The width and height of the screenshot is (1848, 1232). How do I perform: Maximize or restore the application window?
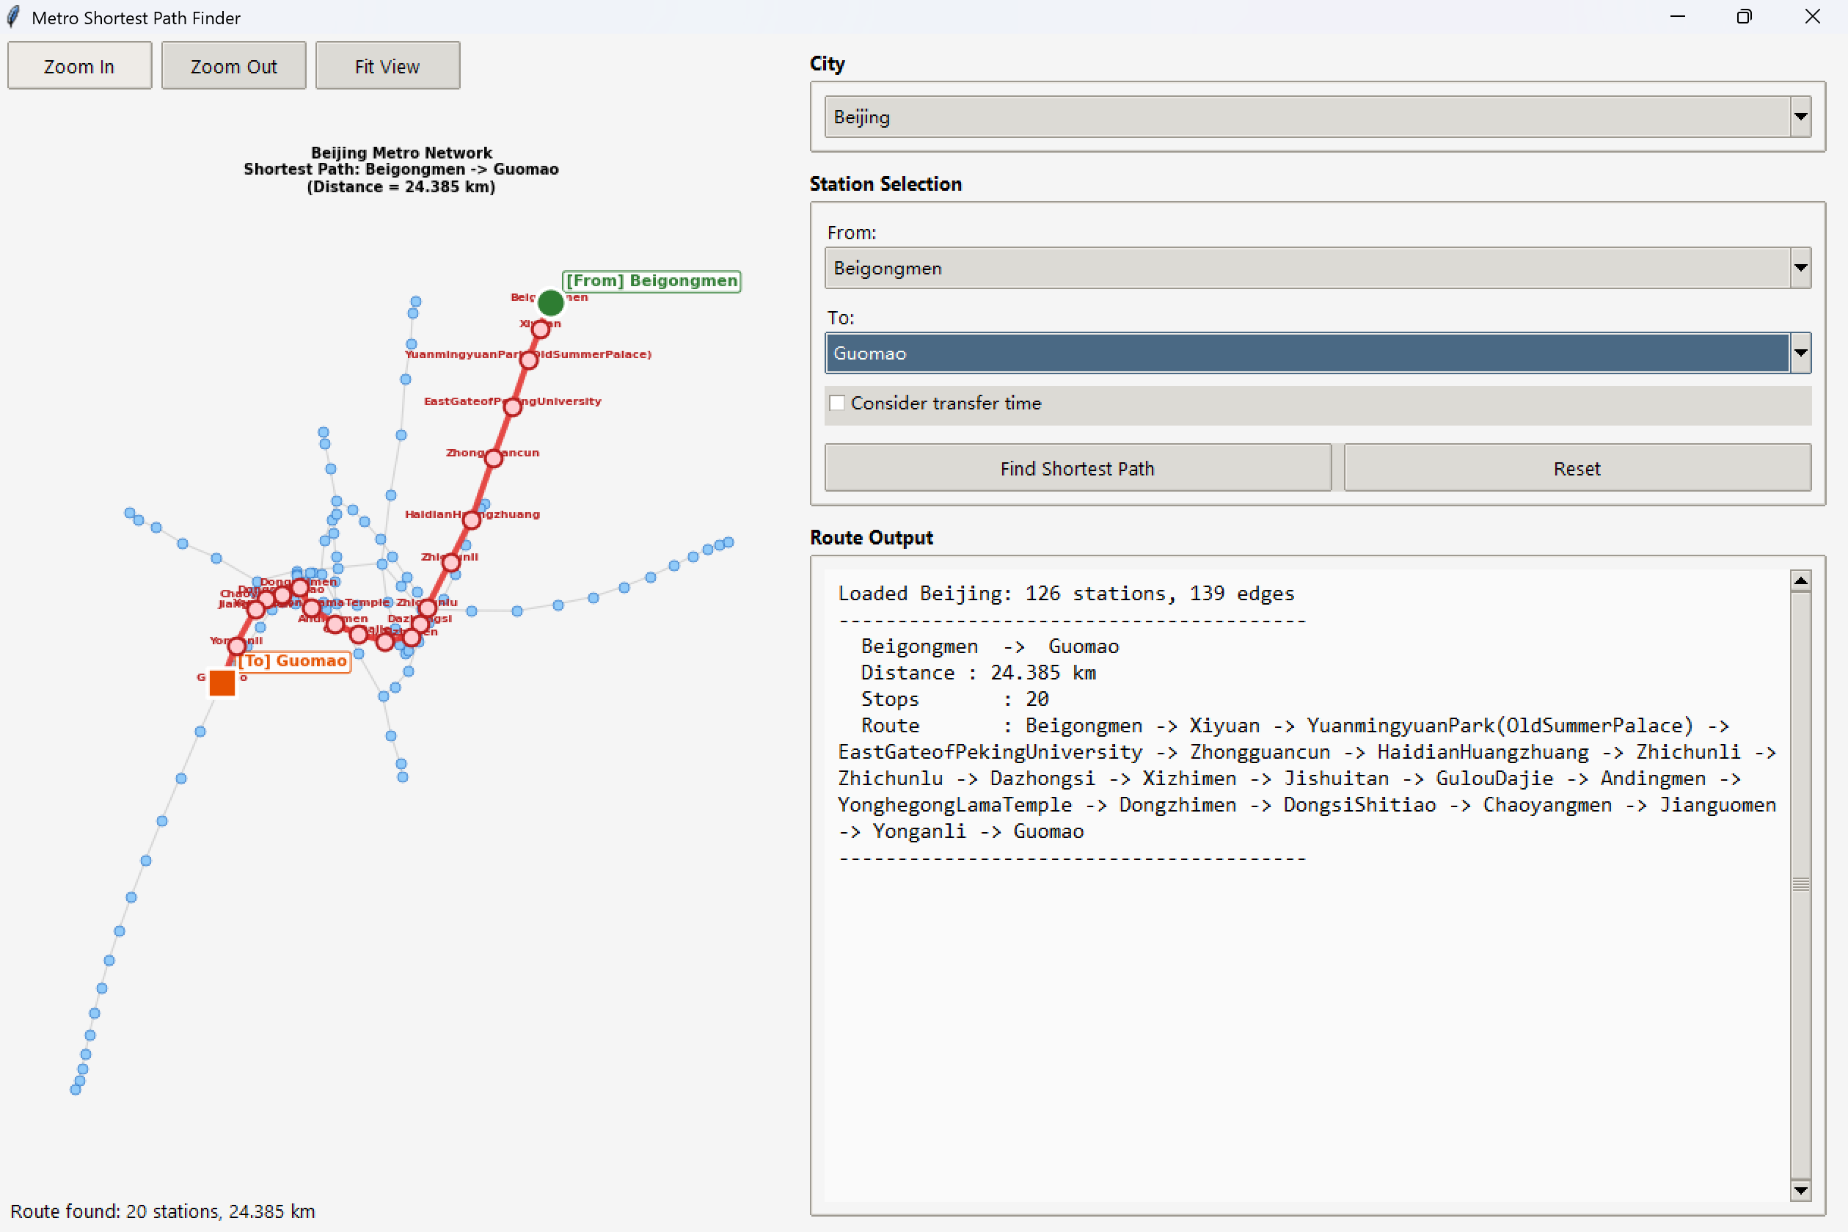(x=1745, y=16)
